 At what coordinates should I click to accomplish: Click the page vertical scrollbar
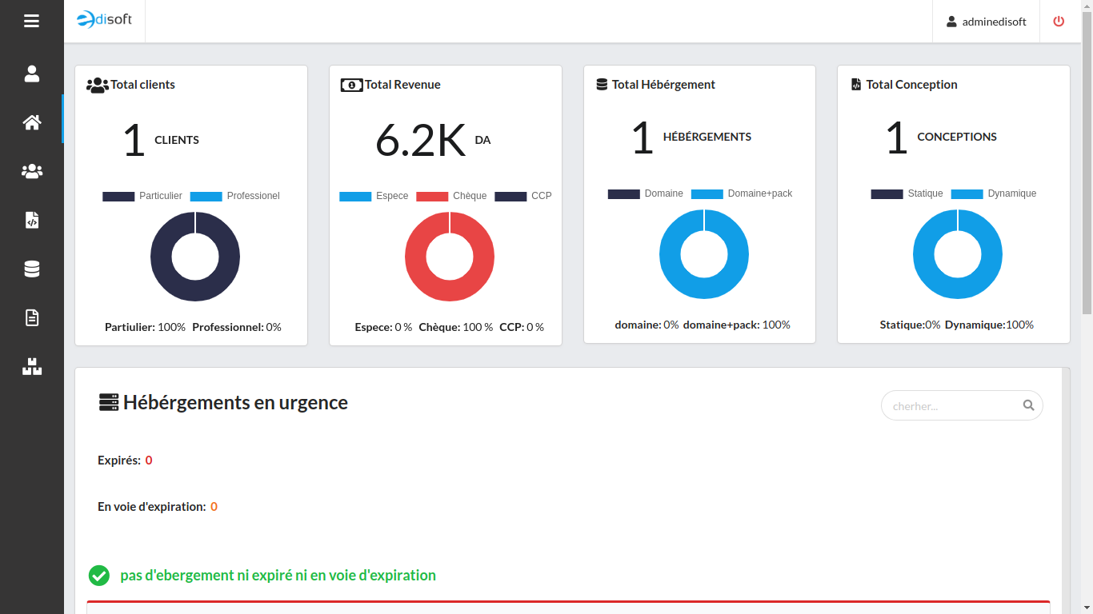[x=1087, y=160]
